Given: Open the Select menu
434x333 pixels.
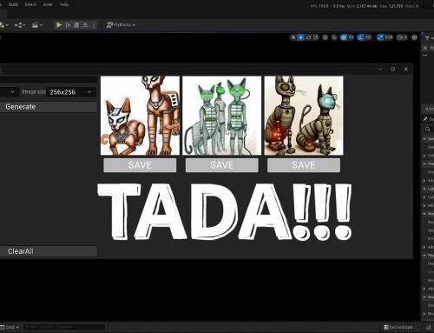Looking at the screenshot, I should point(30,4).
